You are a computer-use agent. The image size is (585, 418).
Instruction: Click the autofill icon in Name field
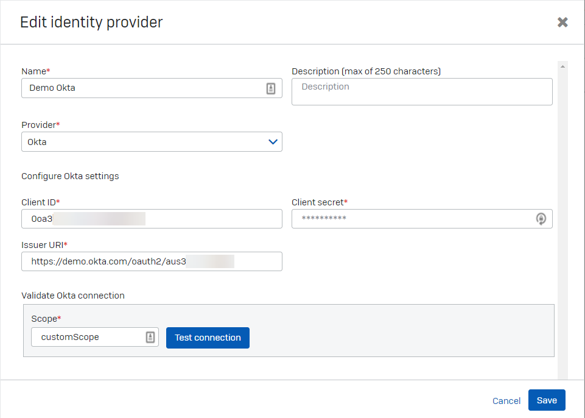(271, 88)
